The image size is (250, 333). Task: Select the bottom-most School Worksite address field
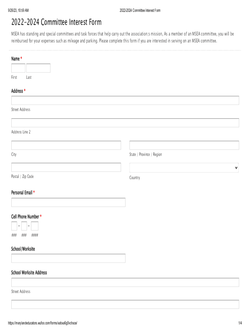pos(125,304)
